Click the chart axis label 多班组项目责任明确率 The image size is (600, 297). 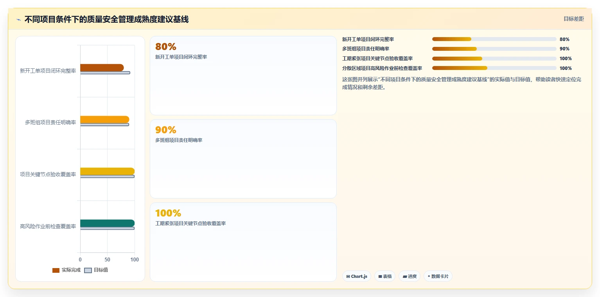click(x=50, y=123)
